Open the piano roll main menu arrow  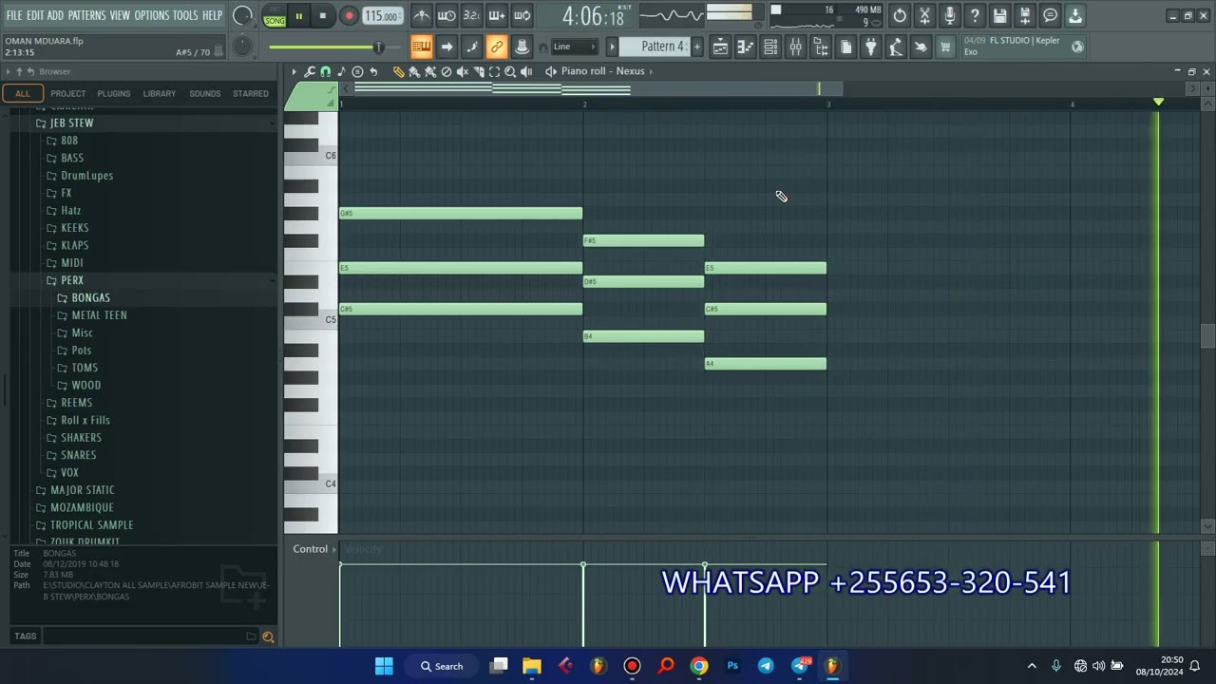(x=294, y=71)
